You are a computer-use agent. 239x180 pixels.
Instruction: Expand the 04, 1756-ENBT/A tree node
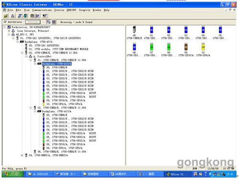22,155
